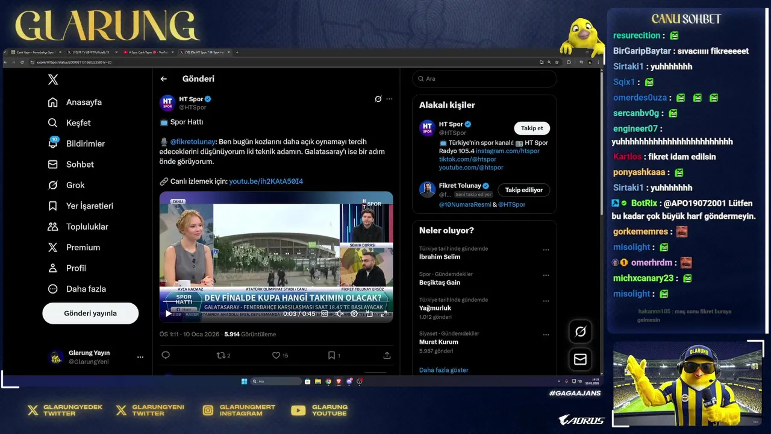Image resolution: width=771 pixels, height=434 pixels.
Task: Open the floating Grok button
Action: pos(581,332)
